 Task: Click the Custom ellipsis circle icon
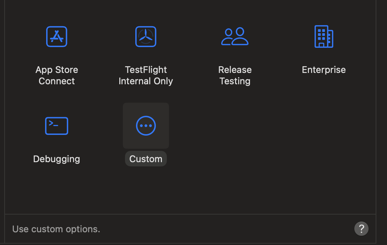point(146,126)
